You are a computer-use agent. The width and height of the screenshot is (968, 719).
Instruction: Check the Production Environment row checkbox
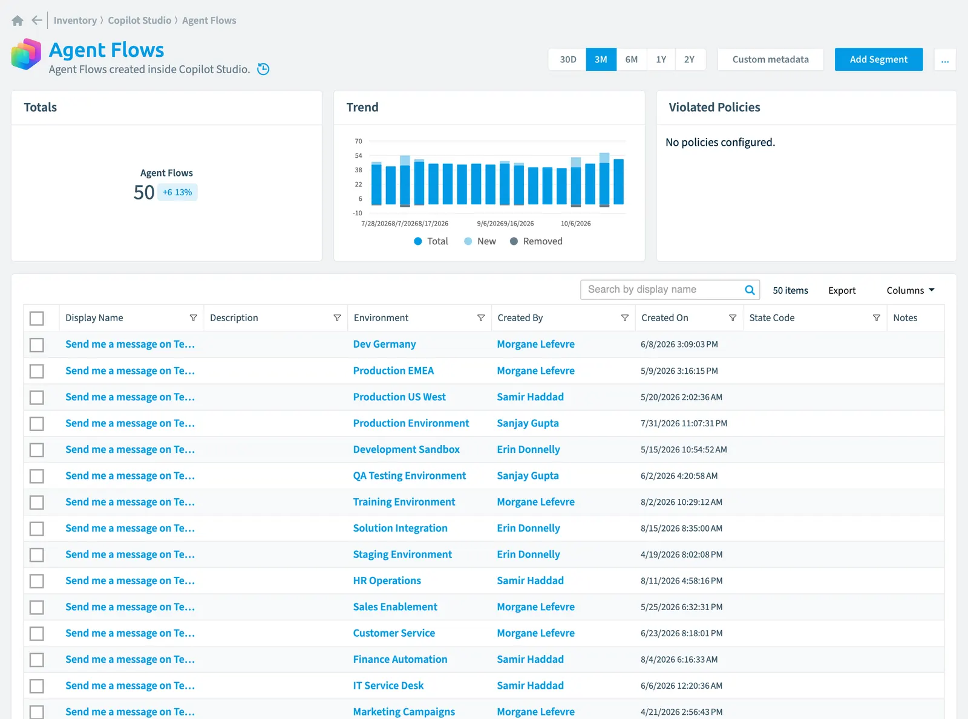tap(37, 423)
